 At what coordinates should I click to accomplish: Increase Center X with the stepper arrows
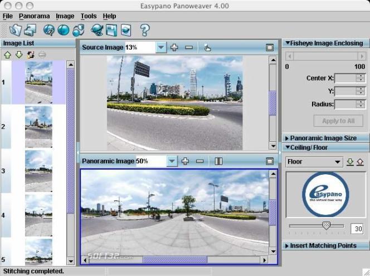tap(361, 76)
